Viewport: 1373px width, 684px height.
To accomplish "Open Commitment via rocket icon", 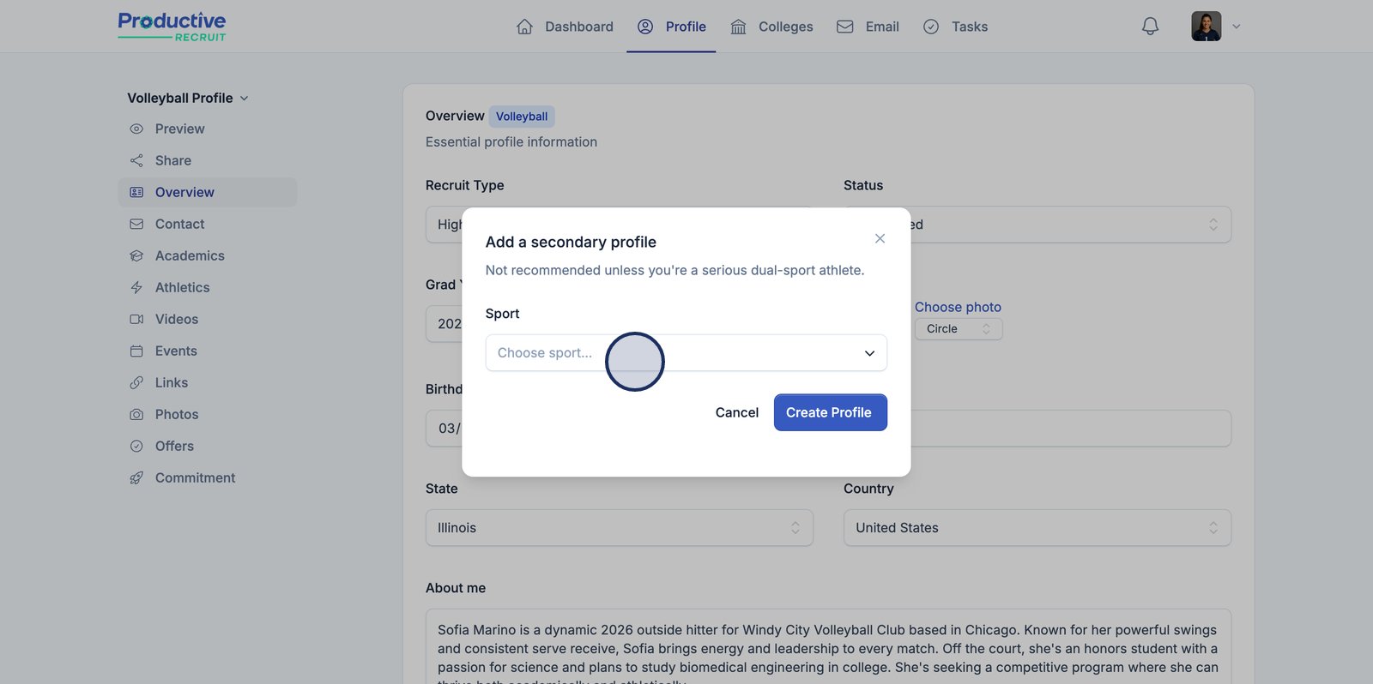I will (136, 477).
